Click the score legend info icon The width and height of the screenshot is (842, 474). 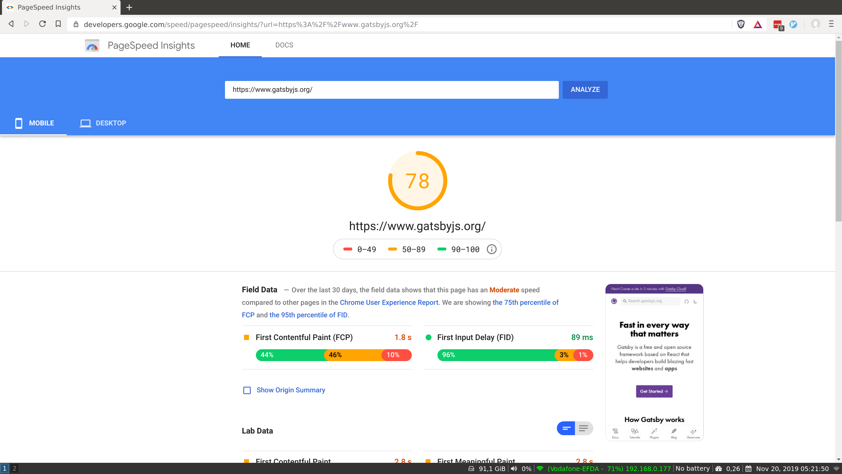click(491, 249)
